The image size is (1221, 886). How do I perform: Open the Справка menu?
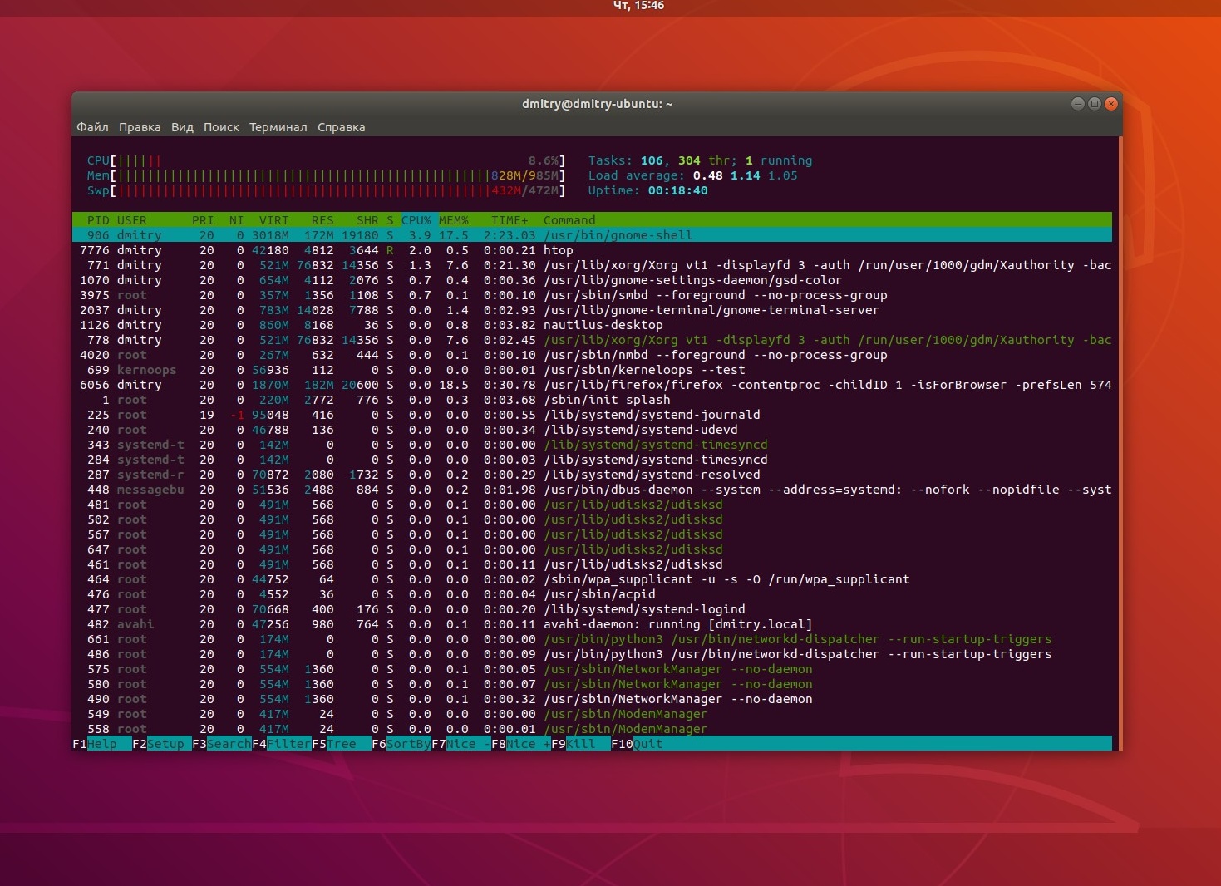341,127
